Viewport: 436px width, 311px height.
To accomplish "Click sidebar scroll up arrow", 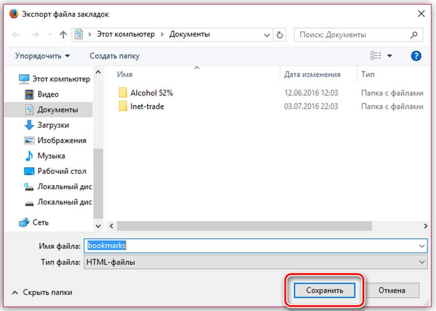I will 98,72.
